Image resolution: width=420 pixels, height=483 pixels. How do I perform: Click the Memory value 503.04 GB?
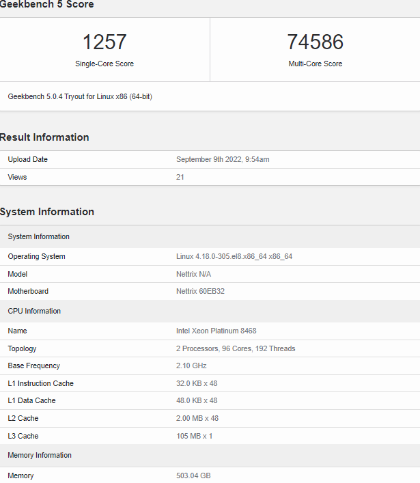(x=193, y=475)
